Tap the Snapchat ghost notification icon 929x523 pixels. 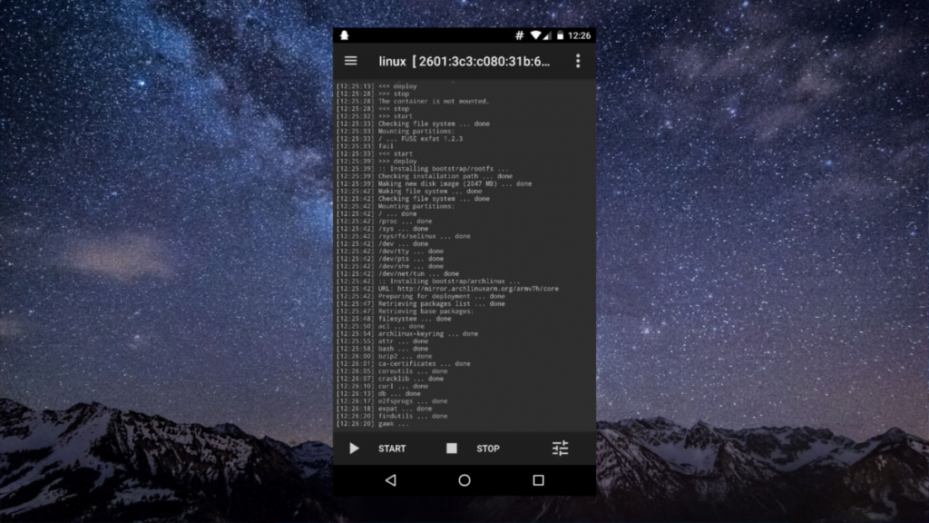345,35
